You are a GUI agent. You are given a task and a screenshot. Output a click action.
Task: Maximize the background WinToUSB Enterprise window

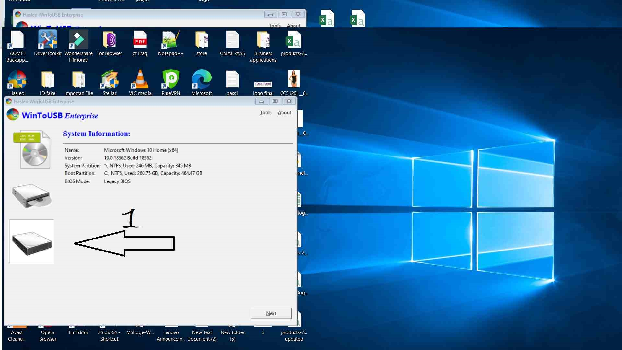(x=284, y=14)
